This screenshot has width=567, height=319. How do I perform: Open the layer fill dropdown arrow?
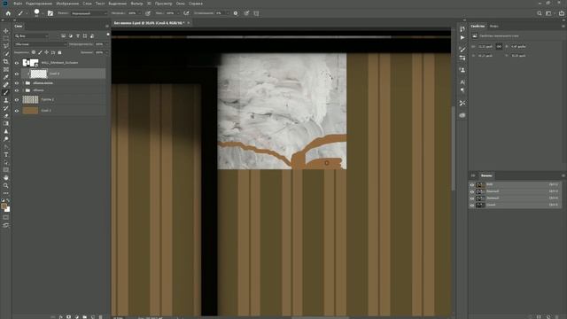point(106,52)
